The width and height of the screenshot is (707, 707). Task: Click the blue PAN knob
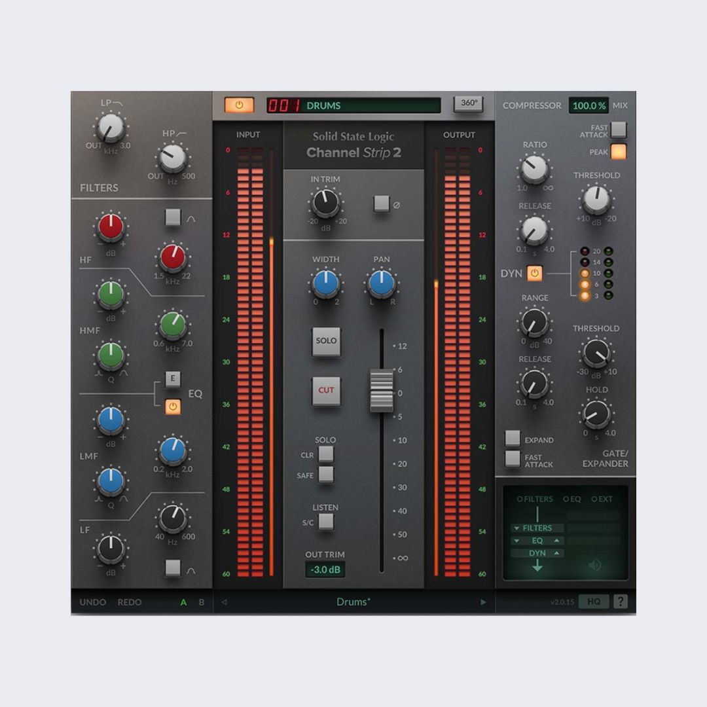382,283
